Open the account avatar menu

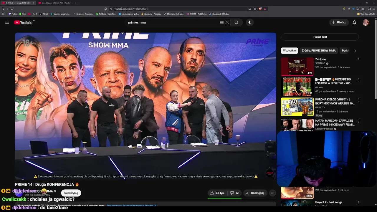(366, 22)
